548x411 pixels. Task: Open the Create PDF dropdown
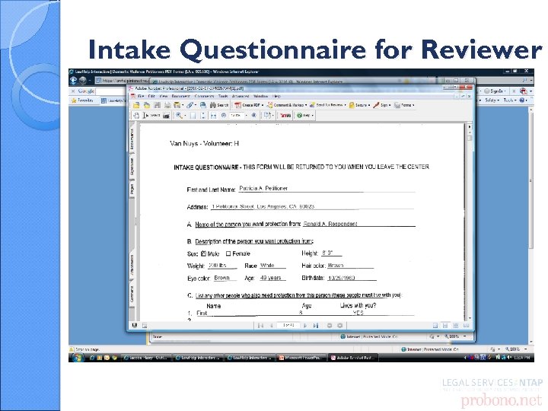(249, 105)
